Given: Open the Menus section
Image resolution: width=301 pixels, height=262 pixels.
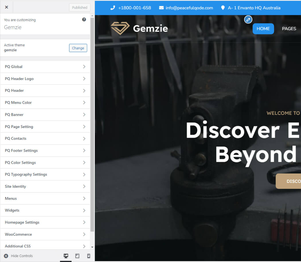Looking at the screenshot, I should (45, 198).
